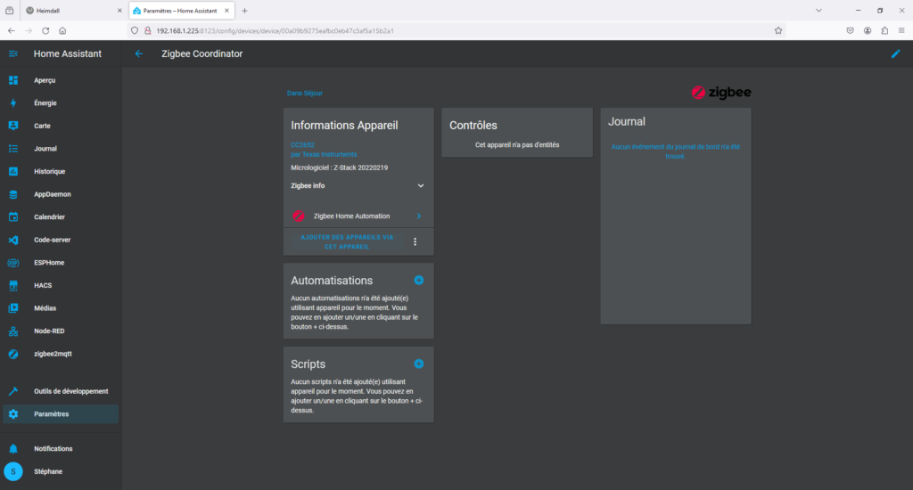Select the Historique menu label
The width and height of the screenshot is (913, 490).
pos(50,171)
